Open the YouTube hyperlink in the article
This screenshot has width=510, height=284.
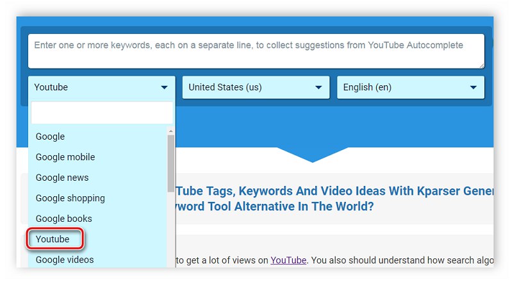click(288, 260)
